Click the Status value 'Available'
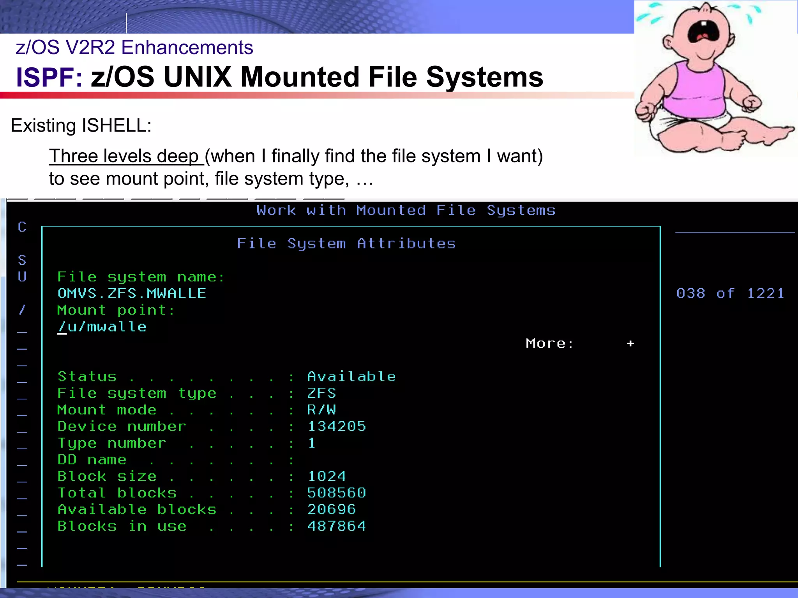798x598 pixels. (351, 376)
